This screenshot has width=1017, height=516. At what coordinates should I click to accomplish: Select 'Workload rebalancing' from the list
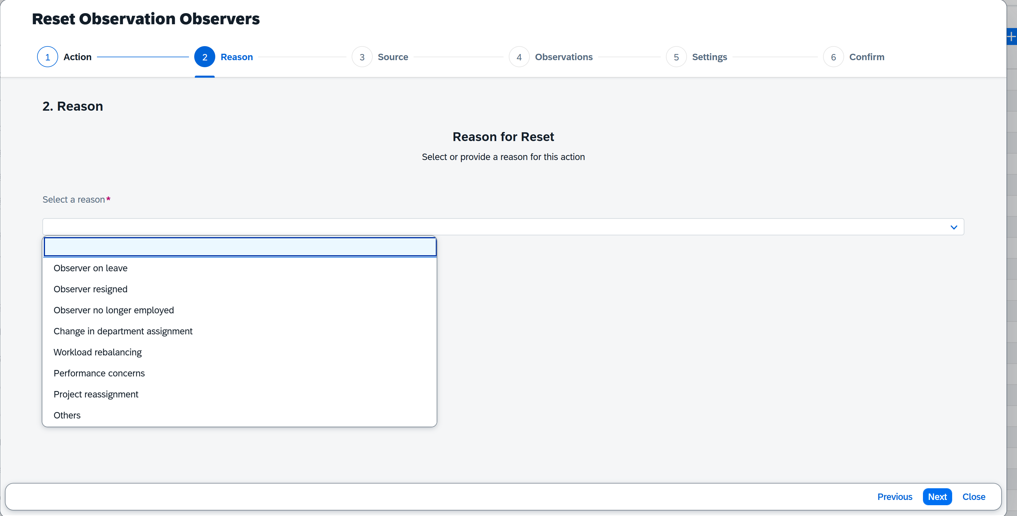(98, 352)
